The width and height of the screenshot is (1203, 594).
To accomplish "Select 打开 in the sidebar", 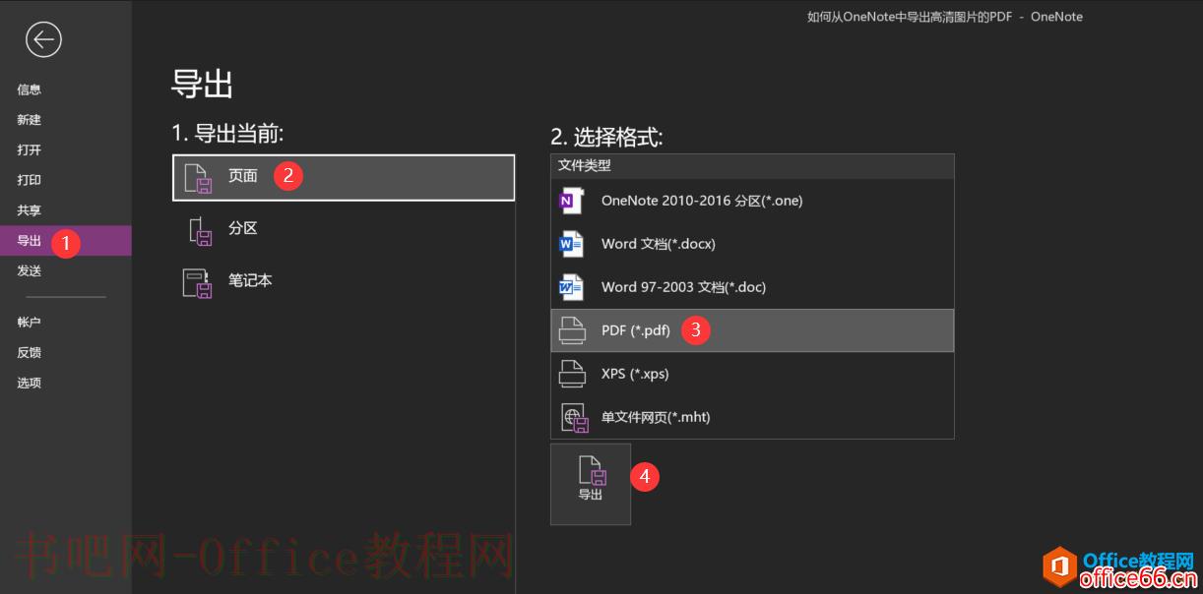I will coord(30,150).
